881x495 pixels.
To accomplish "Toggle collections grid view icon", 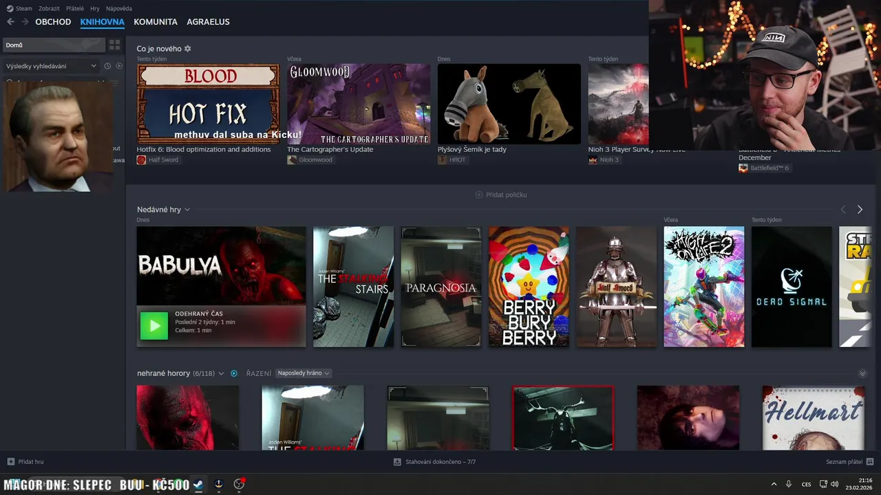I will coord(115,45).
